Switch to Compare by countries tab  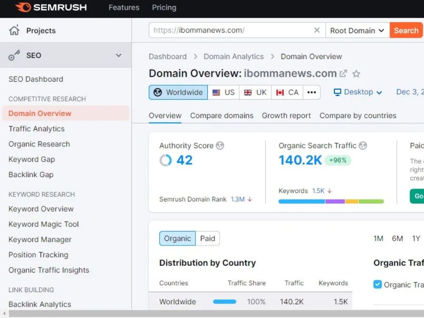point(358,115)
